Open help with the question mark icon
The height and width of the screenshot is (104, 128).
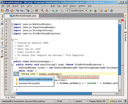coord(111,11)
